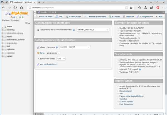Open the Configuración tab
This screenshot has height=115, width=167.
[145, 16]
